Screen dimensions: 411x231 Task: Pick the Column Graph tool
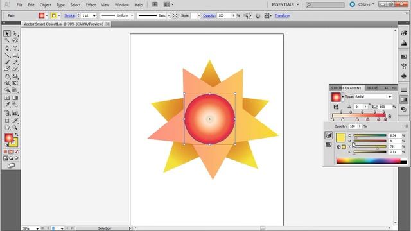coord(15,113)
